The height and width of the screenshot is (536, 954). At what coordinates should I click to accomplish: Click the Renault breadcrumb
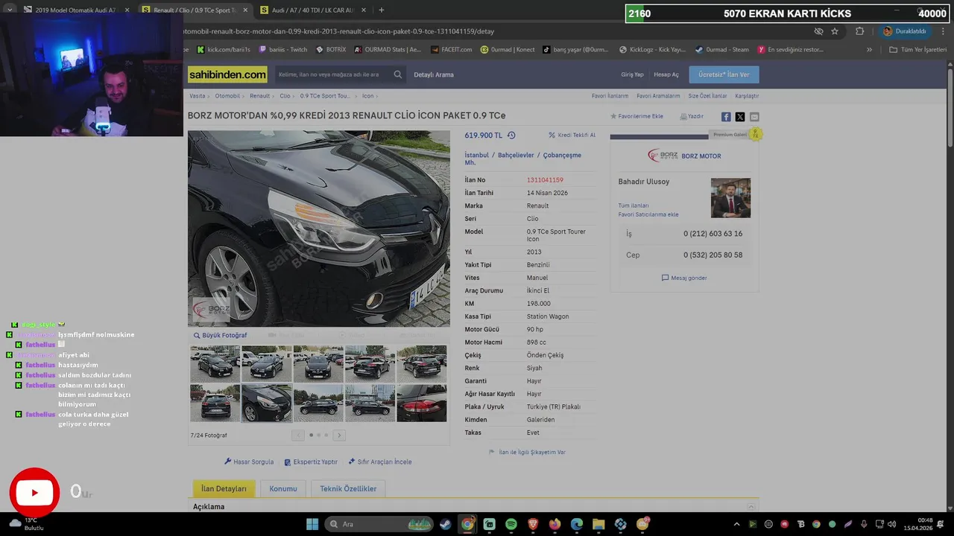pyautogui.click(x=259, y=96)
